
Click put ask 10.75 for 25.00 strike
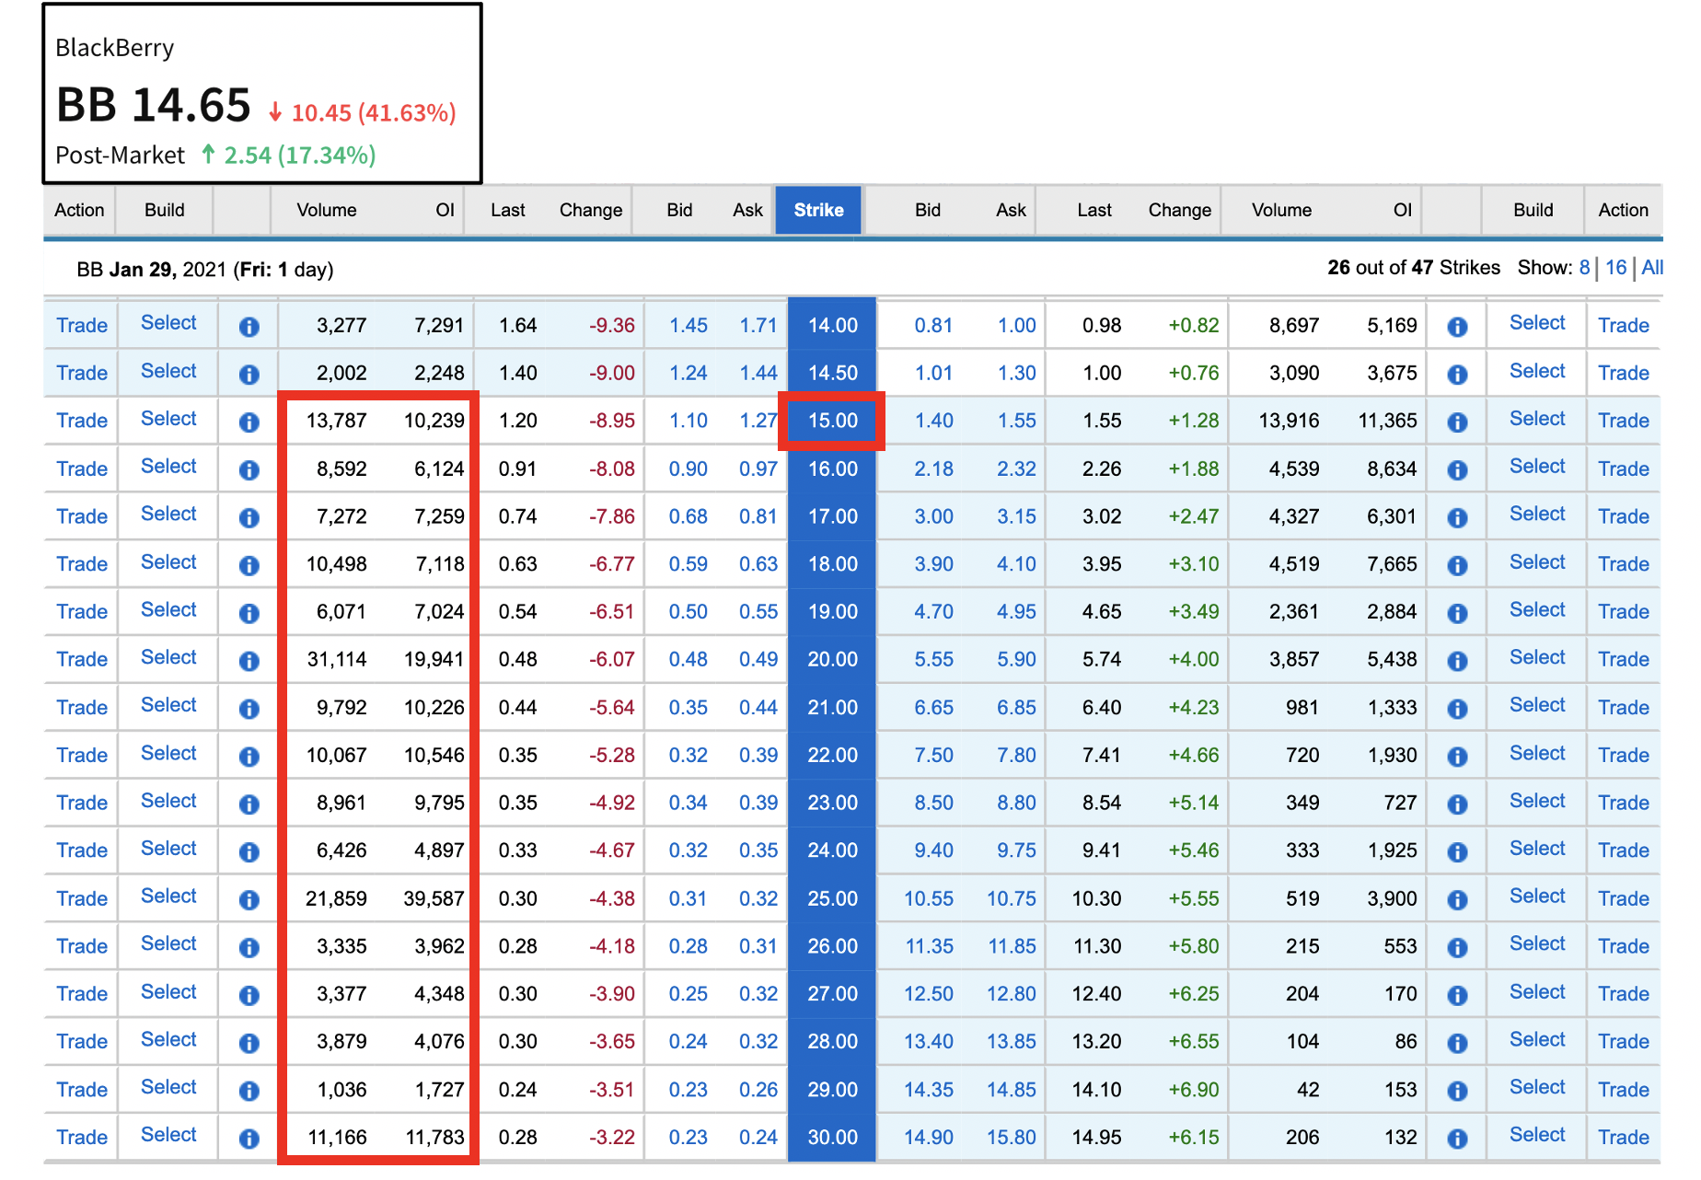(1012, 898)
